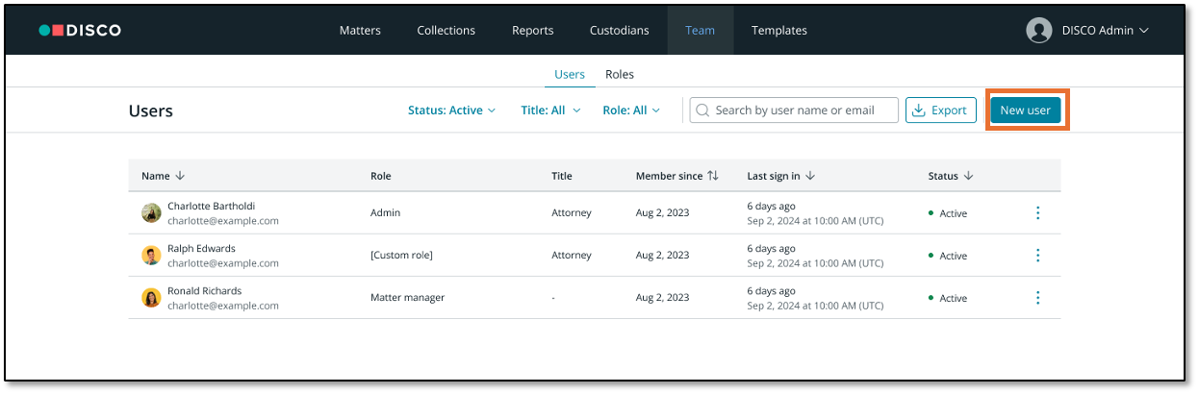Click the Matter manager role cell

click(408, 298)
